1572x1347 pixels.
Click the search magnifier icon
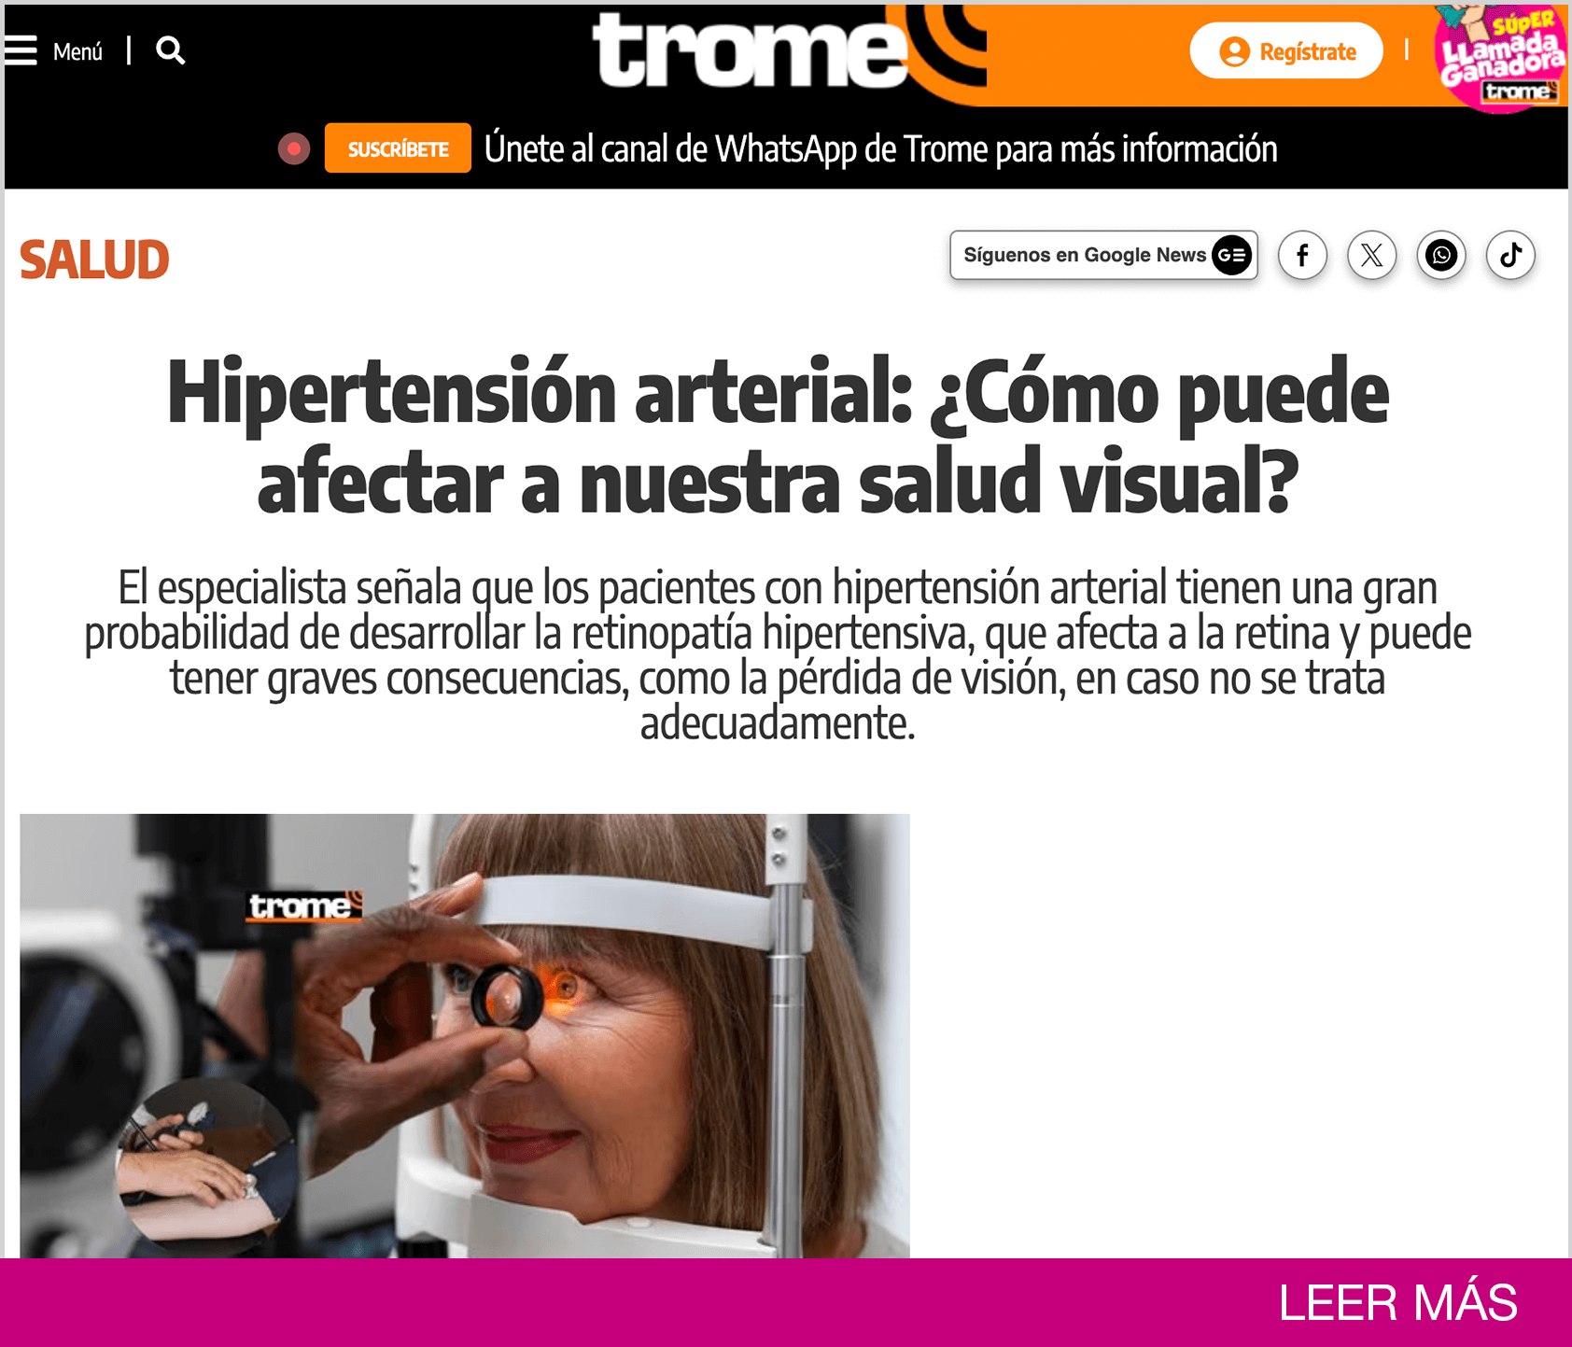click(x=170, y=50)
